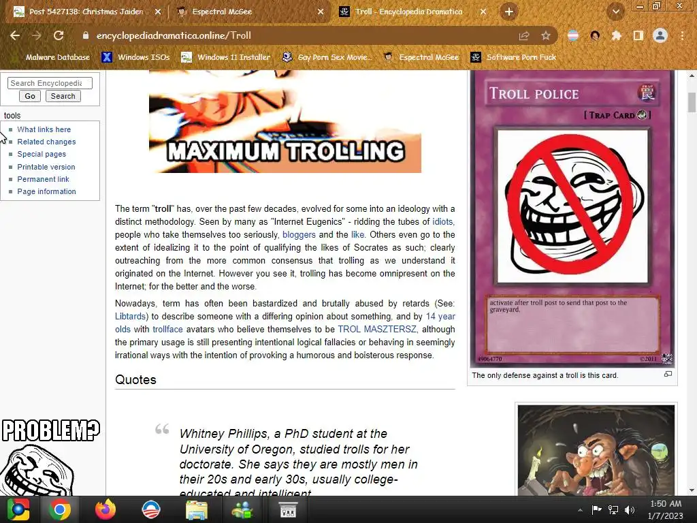Click the address bar URL

(x=174, y=35)
